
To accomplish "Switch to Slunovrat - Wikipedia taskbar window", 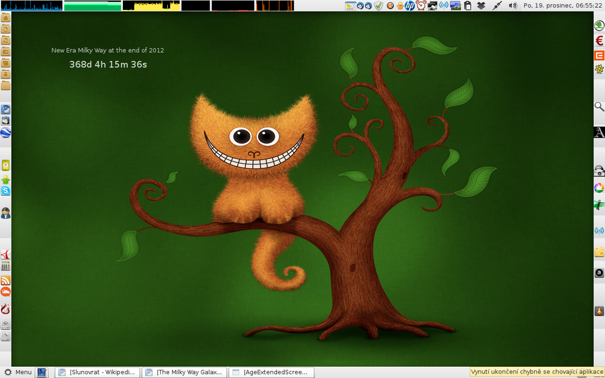I will (x=97, y=372).
